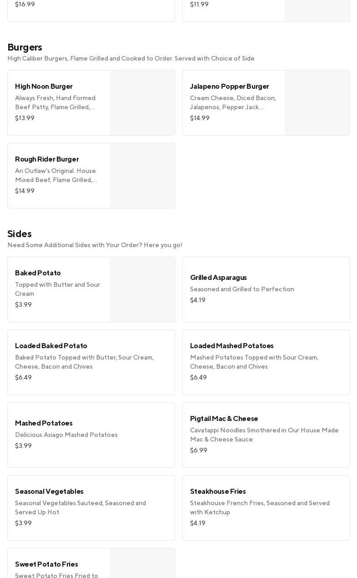Select the Jalapeno Popper Burger title
The width and height of the screenshot is (357, 578).
point(229,86)
